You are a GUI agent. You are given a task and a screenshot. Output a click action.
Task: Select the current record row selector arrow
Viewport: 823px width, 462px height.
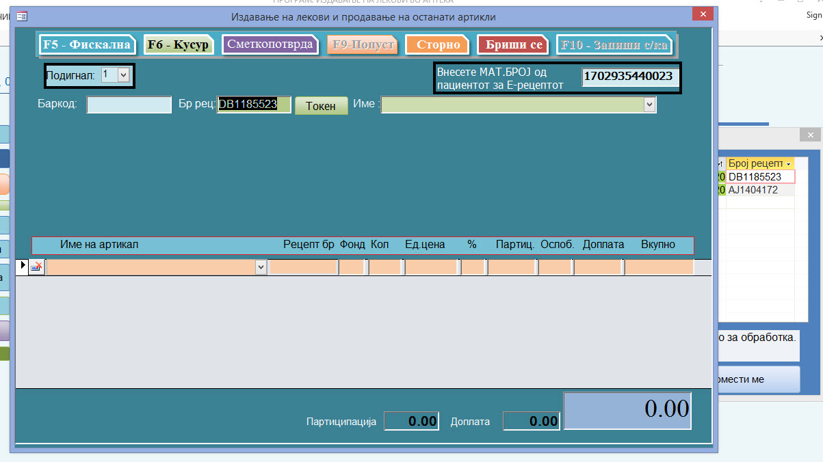tap(21, 267)
